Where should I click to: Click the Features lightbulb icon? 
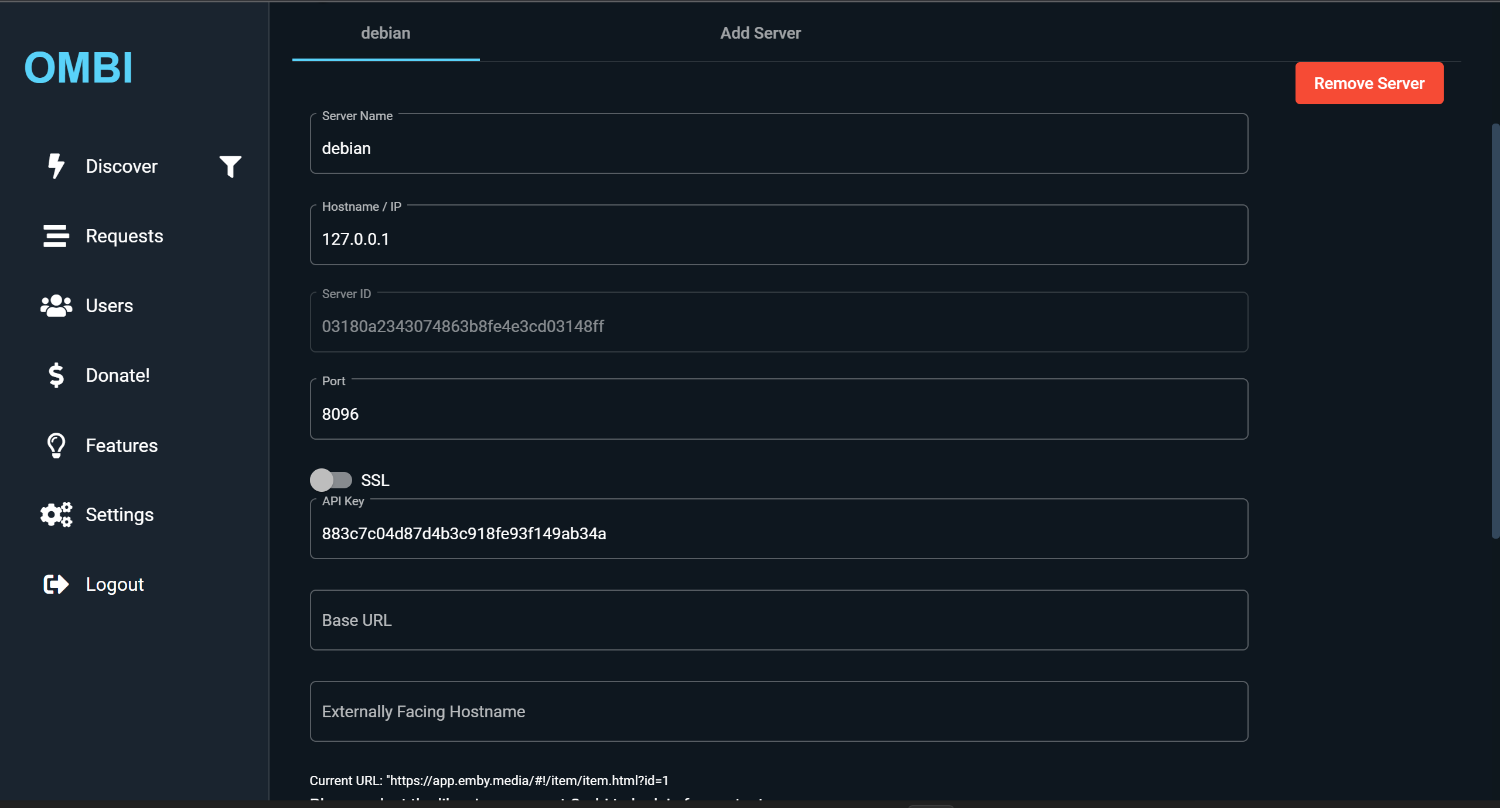(56, 446)
